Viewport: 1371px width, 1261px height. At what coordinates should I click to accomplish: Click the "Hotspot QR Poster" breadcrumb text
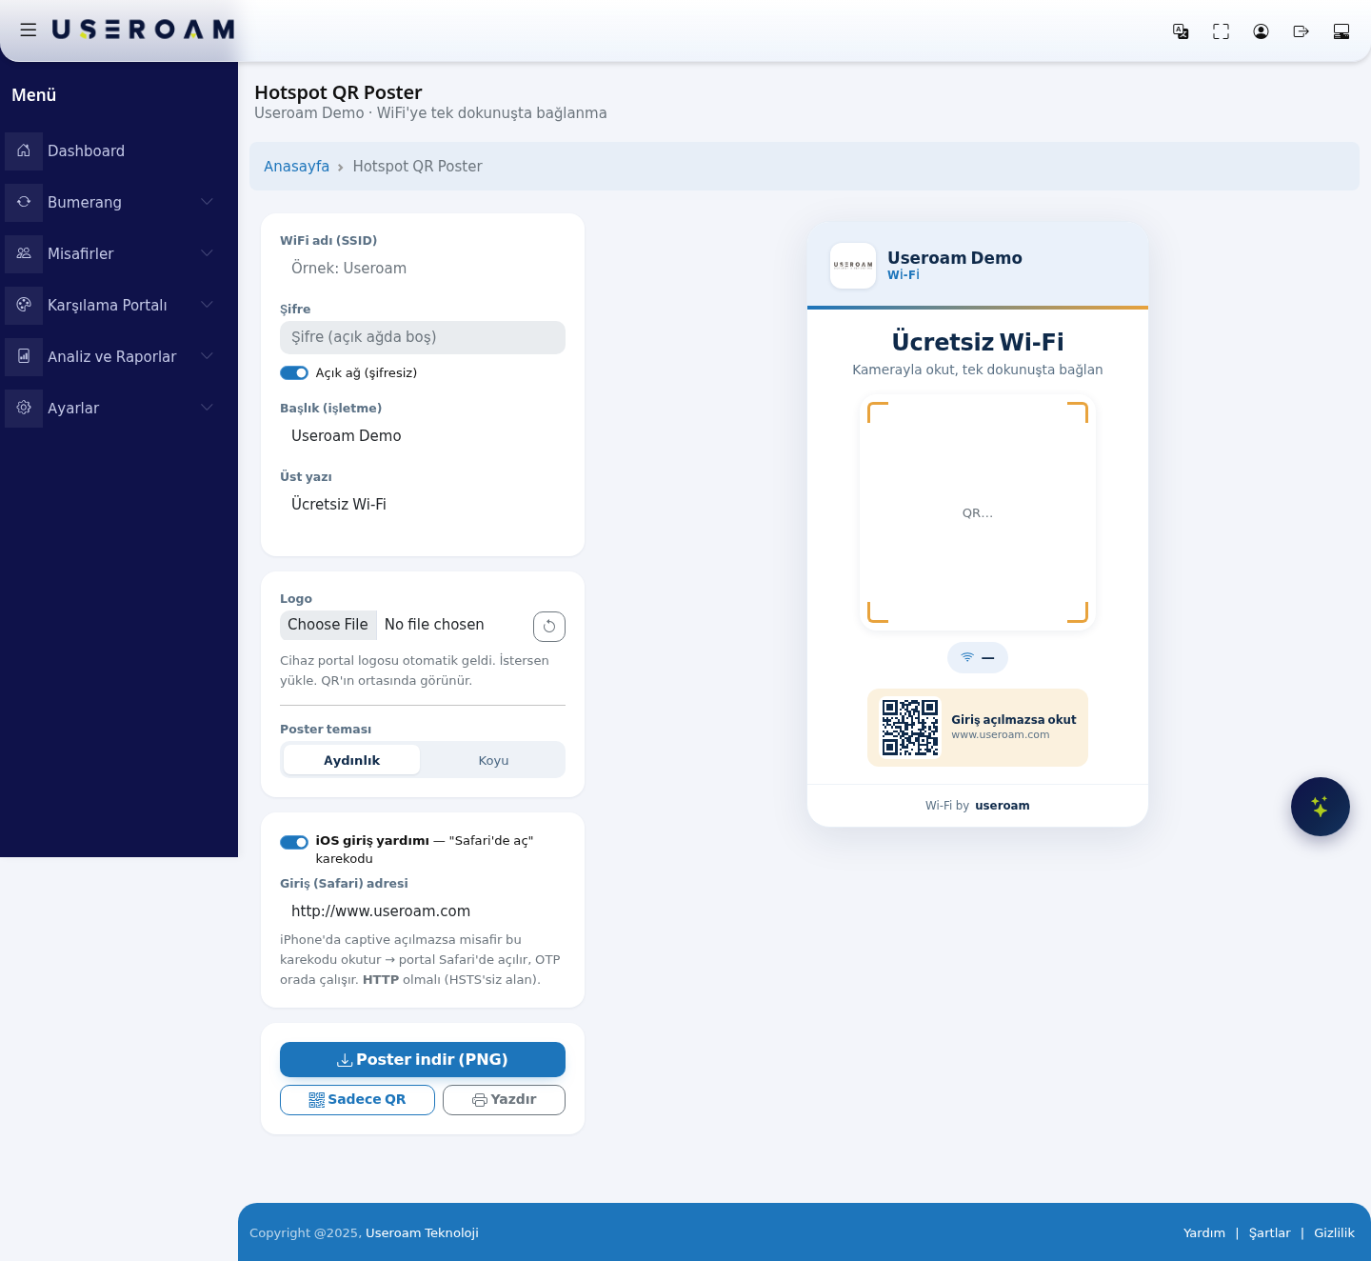417,167
